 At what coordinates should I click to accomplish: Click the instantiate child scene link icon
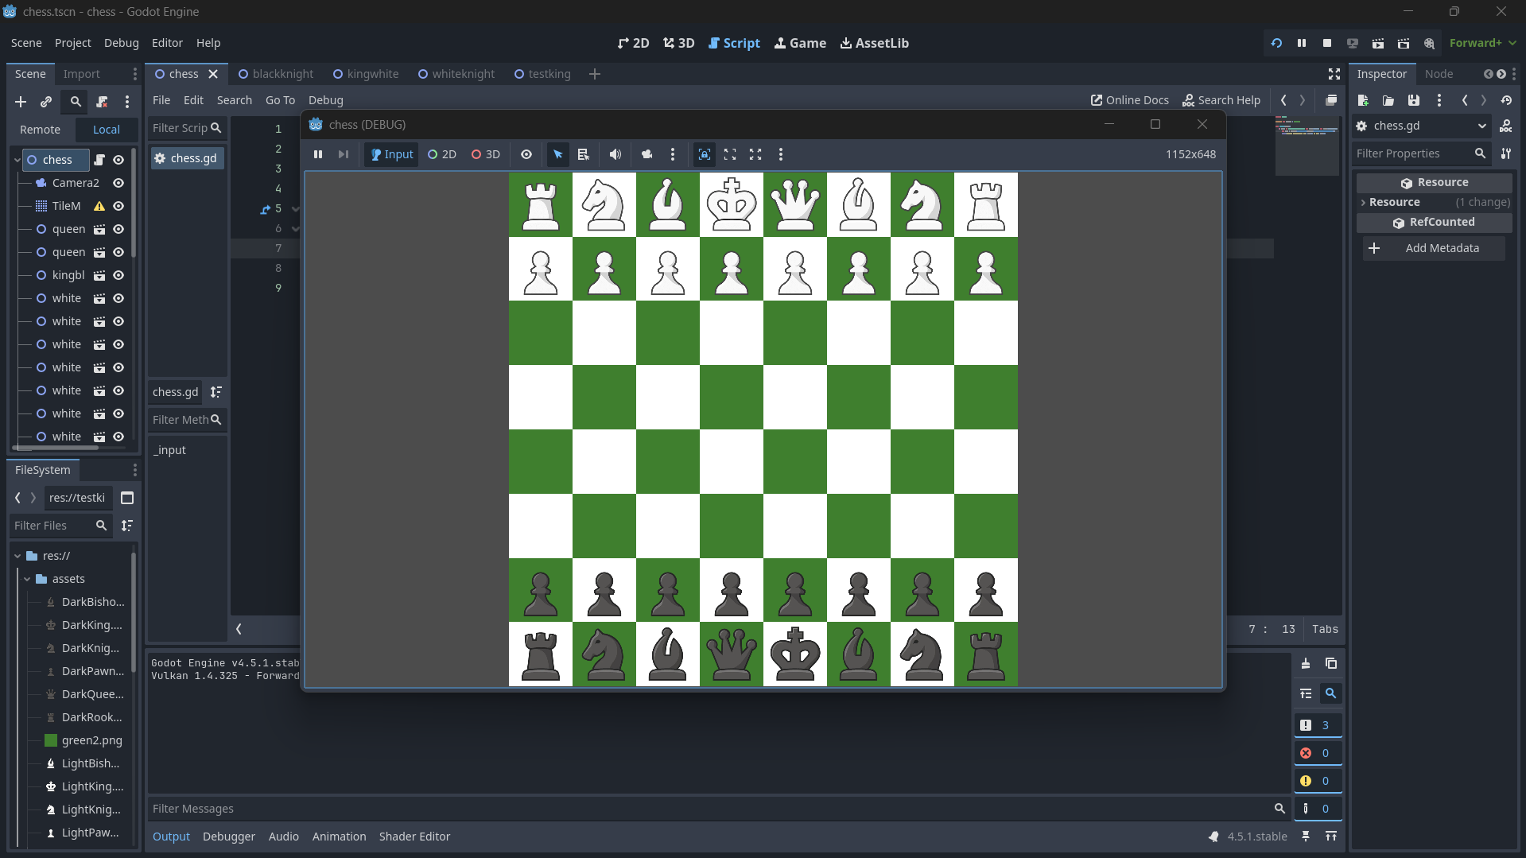(x=46, y=102)
